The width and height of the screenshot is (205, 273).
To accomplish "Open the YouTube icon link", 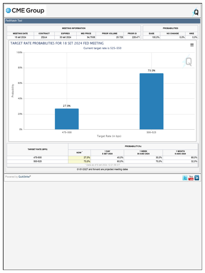I will [191, 178].
